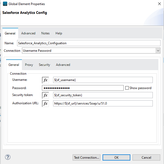The height and width of the screenshot is (164, 164).
Task: Click the 'Authorization URL:' label
Action: tap(25, 103)
